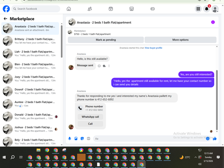Open the Joshua conversation

click(x=30, y=129)
